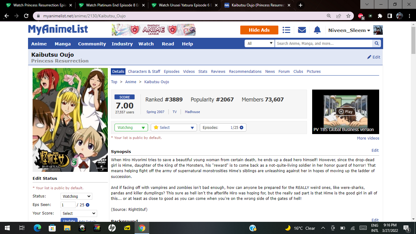The width and height of the screenshot is (416, 234).
Task: Open the Manga menu
Action: (x=63, y=44)
